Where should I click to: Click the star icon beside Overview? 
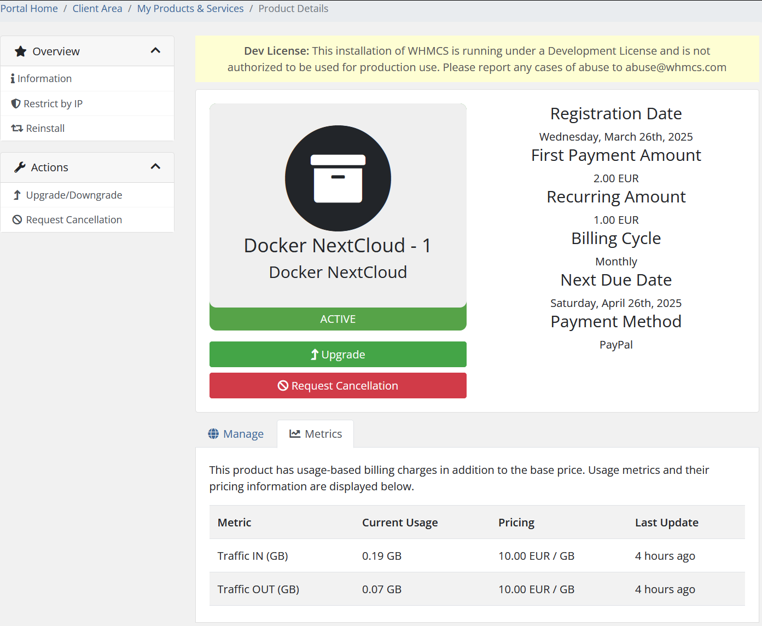pos(21,51)
